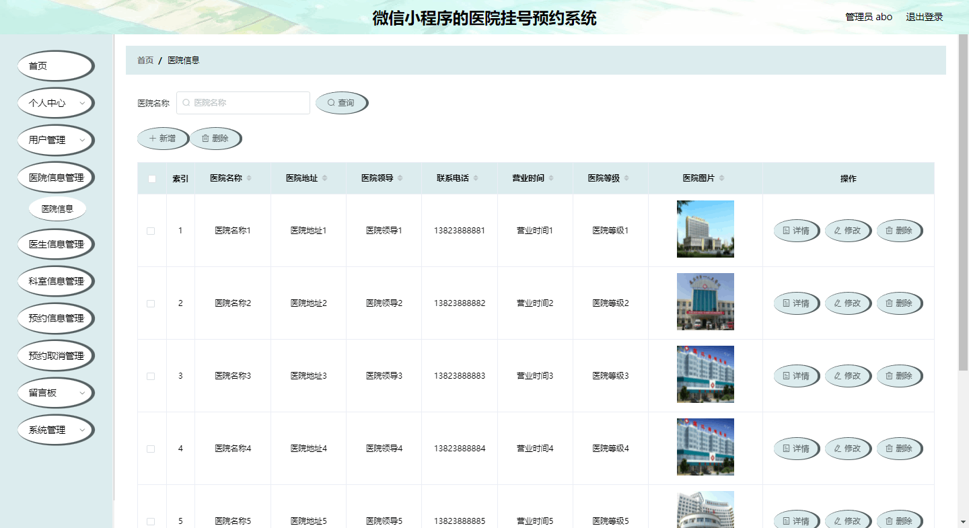Image resolution: width=969 pixels, height=528 pixels.
Task: Tick the checkbox for row 医院名称2
Action: 151,303
